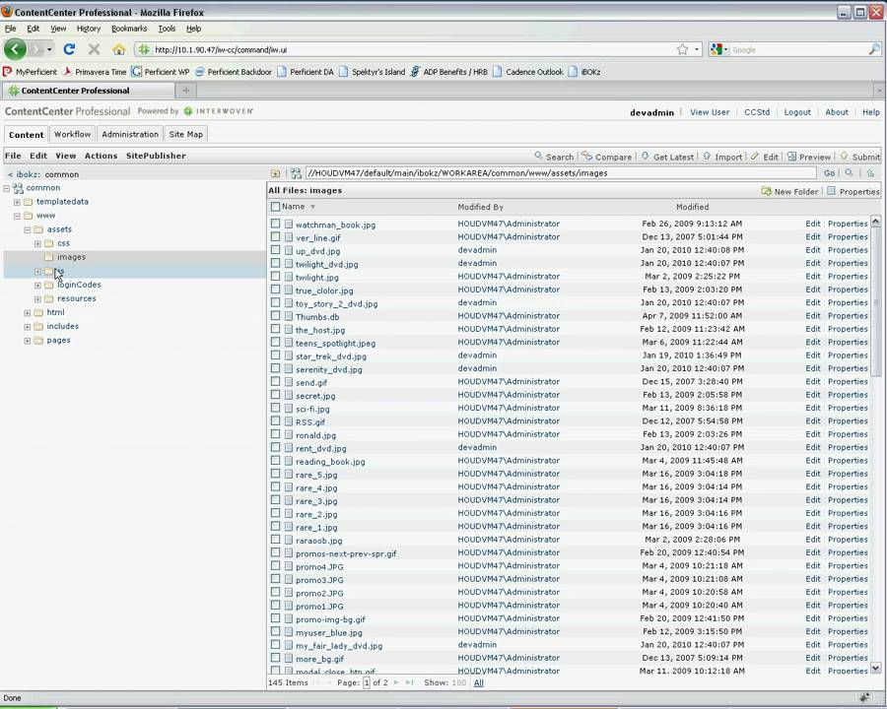Sort list by the Name column header
Image resolution: width=887 pixels, height=709 pixels.
point(293,207)
